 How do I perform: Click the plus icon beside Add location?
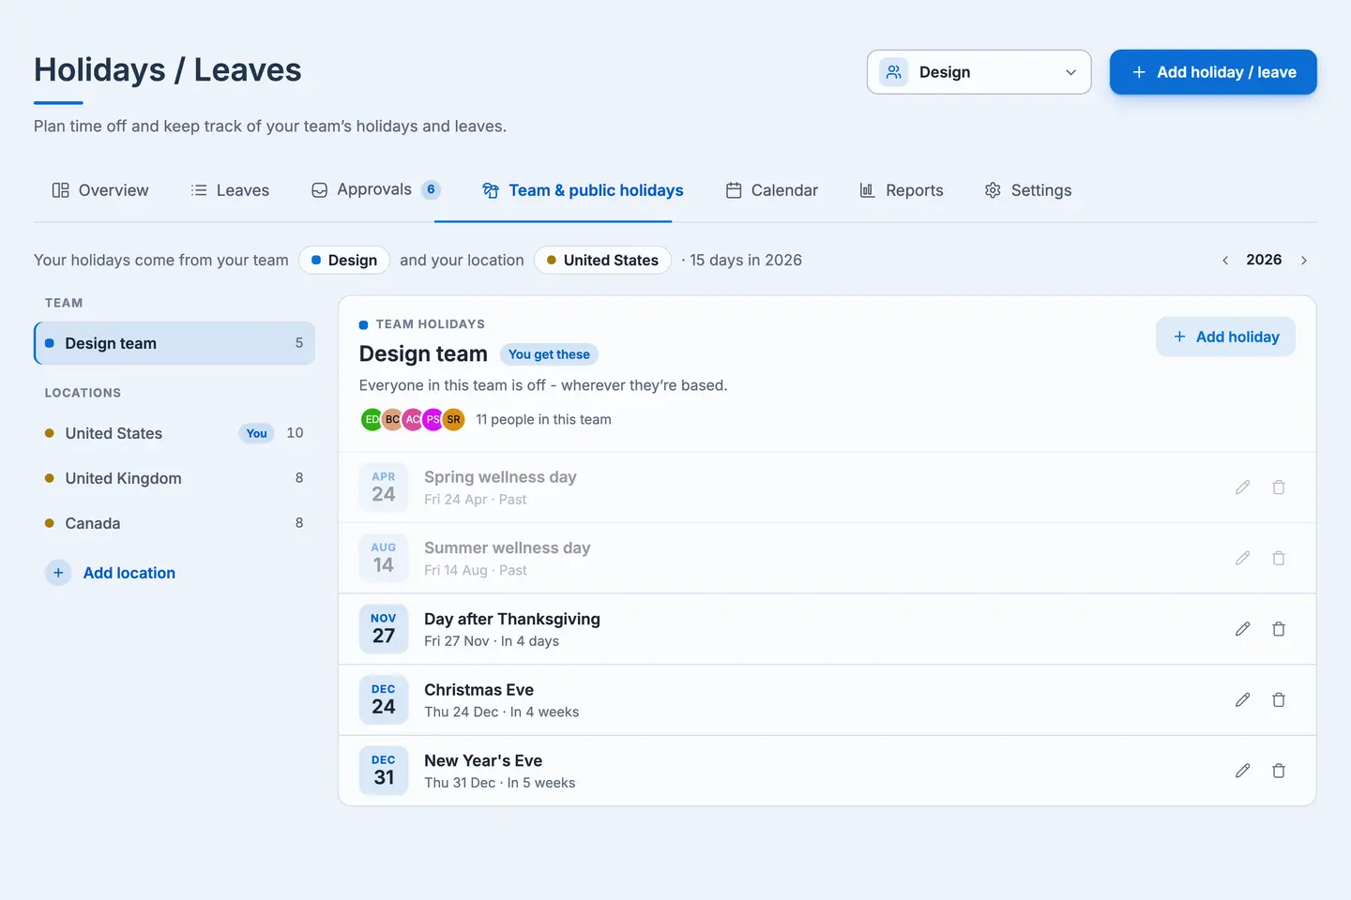click(x=58, y=573)
